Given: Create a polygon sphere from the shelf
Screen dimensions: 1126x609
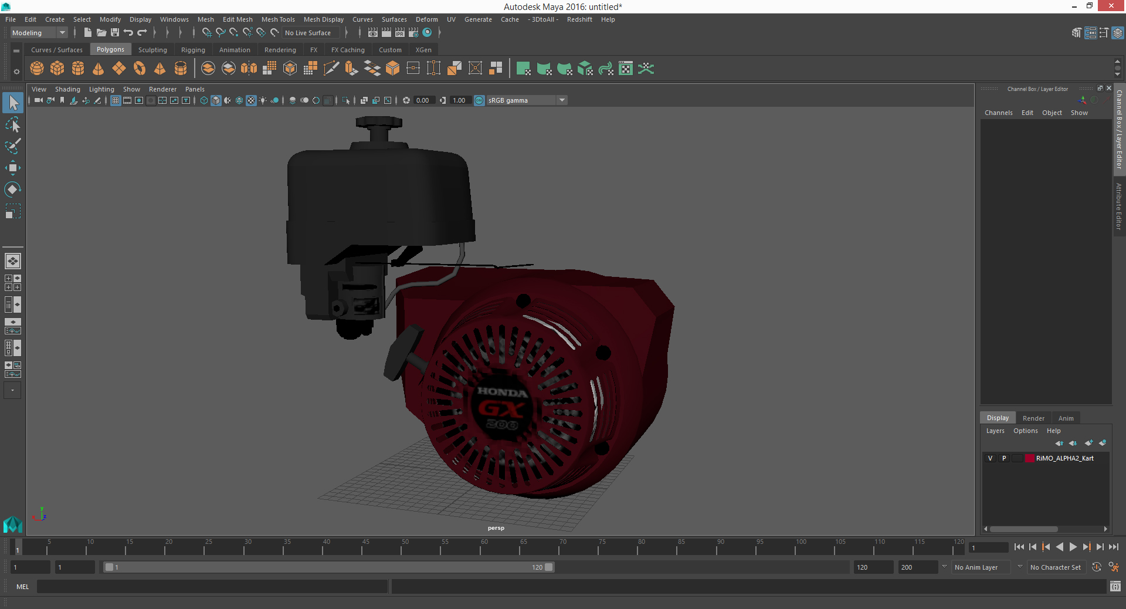Looking at the screenshot, I should (37, 69).
